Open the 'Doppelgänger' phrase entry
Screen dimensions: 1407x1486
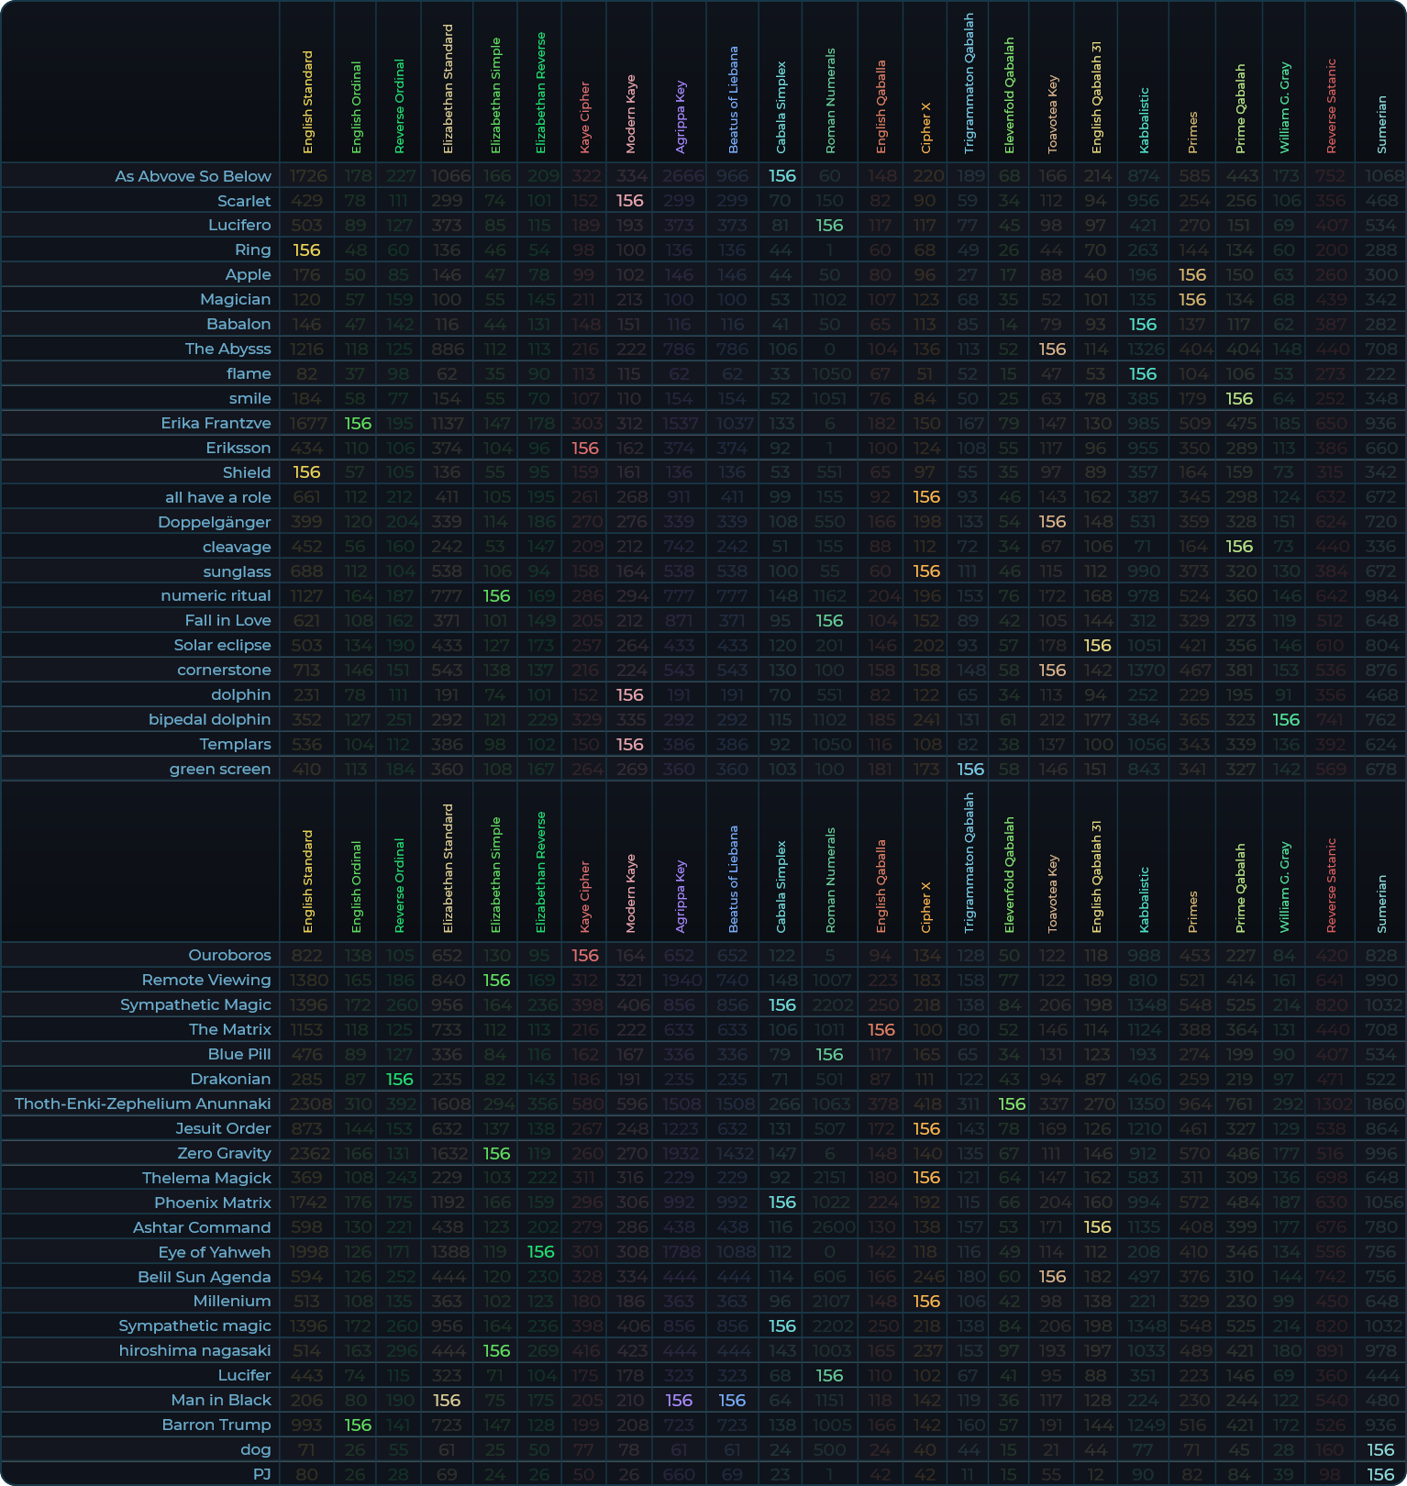click(214, 522)
